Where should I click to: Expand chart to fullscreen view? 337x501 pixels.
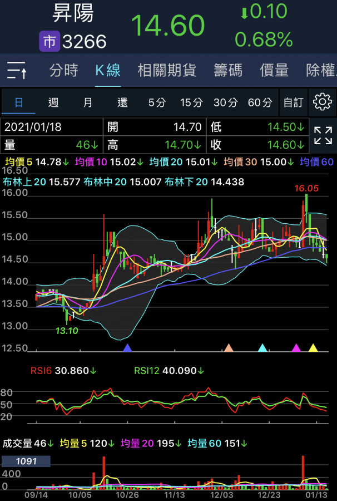coord(323,135)
